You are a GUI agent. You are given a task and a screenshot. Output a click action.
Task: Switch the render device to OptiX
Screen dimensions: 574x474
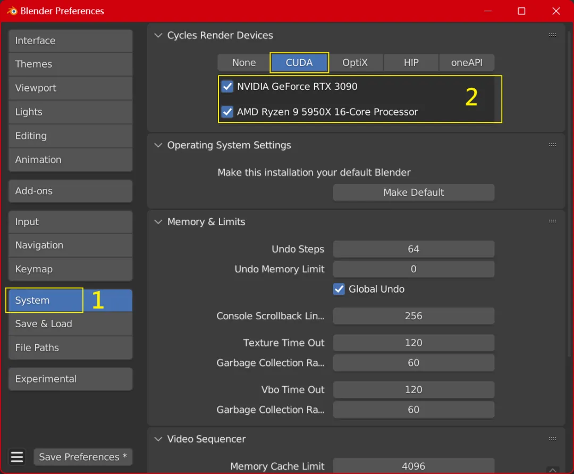coord(355,63)
